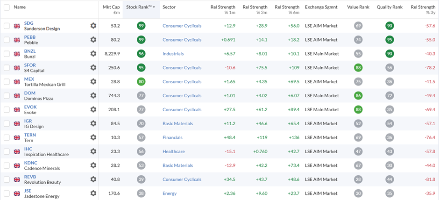Tick the checkbox for IGR IG Design
Screen dimensions: 439x200
(x=7, y=123)
